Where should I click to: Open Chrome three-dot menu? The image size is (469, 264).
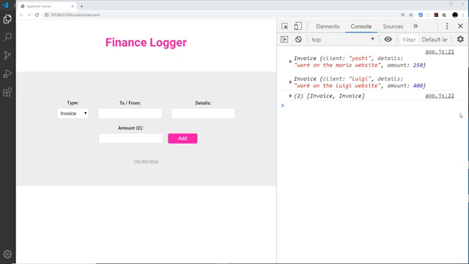pyautogui.click(x=462, y=15)
